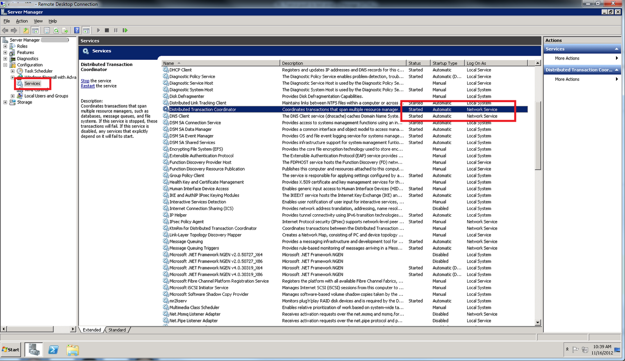This screenshot has height=361, width=625.
Task: Click the gear icon beside mr2kserv
Action: pyautogui.click(x=166, y=301)
